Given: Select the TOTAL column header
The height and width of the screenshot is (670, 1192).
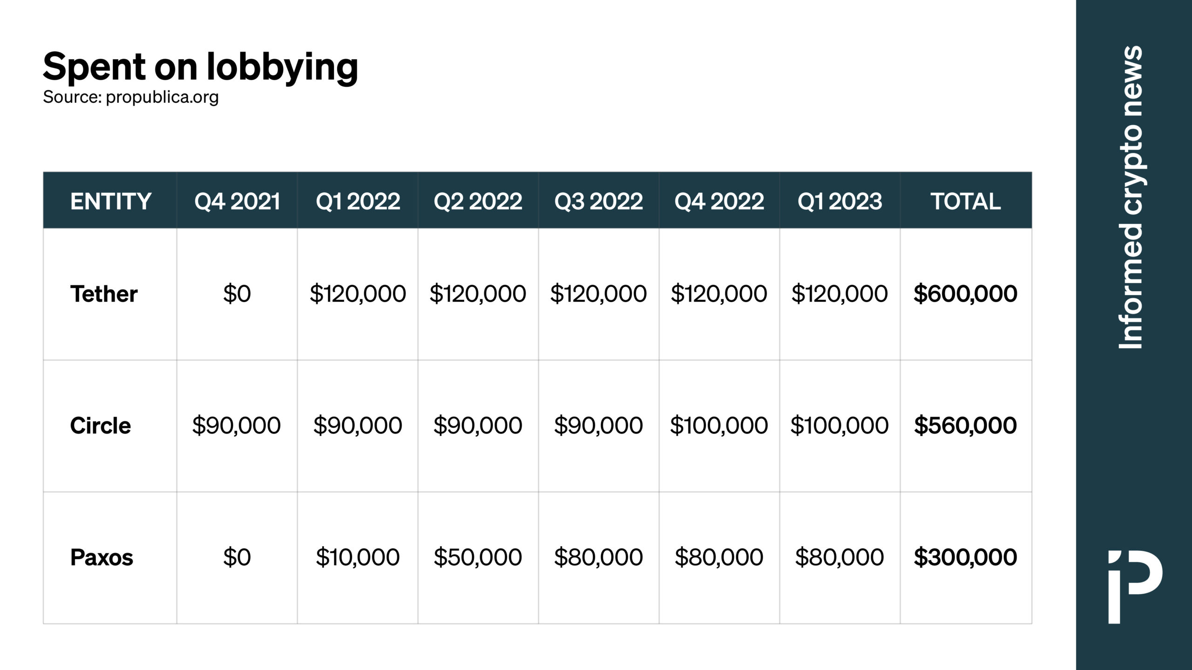Looking at the screenshot, I should tap(966, 201).
